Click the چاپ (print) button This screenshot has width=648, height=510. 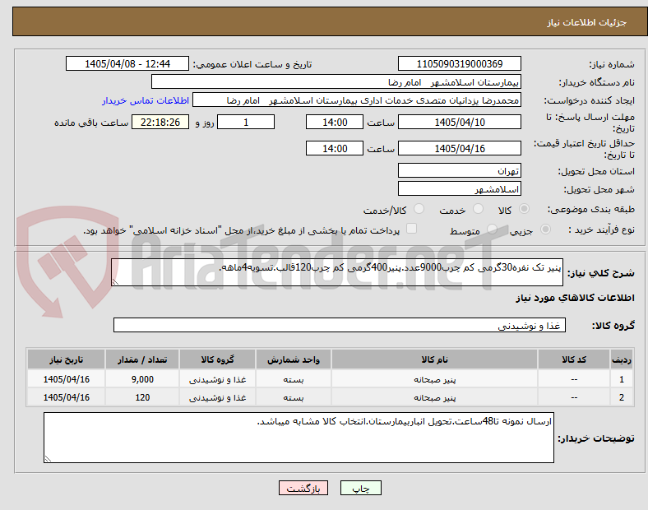pos(360,488)
